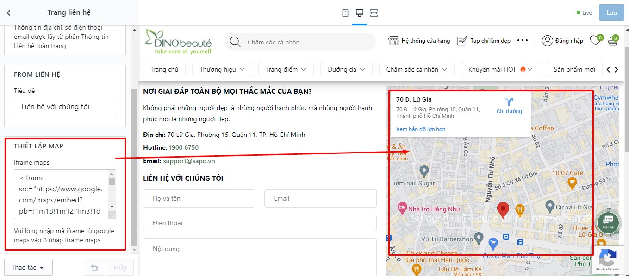Screen dimensions: 629x276
Task: Click the search magnifier icon
Action: tap(235, 42)
